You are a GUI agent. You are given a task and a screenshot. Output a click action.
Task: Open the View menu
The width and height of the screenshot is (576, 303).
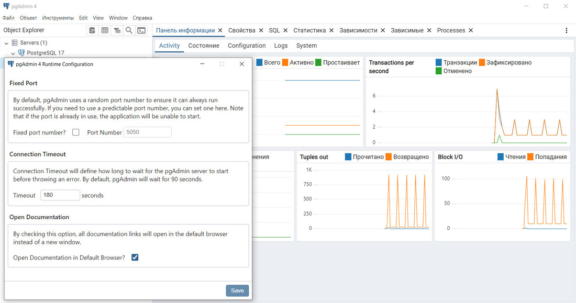coord(98,18)
